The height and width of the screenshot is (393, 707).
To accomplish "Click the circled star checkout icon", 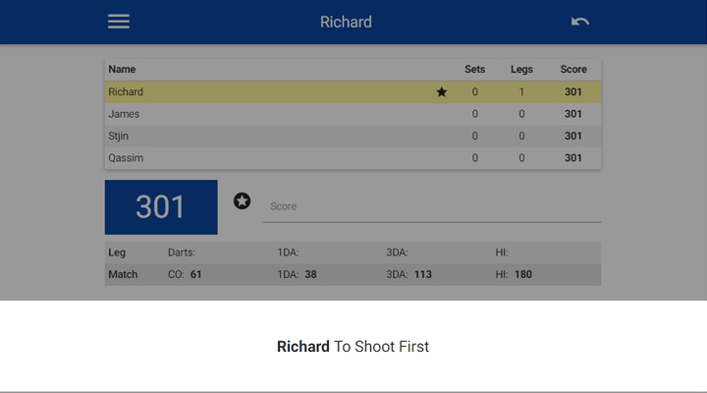I will (242, 200).
